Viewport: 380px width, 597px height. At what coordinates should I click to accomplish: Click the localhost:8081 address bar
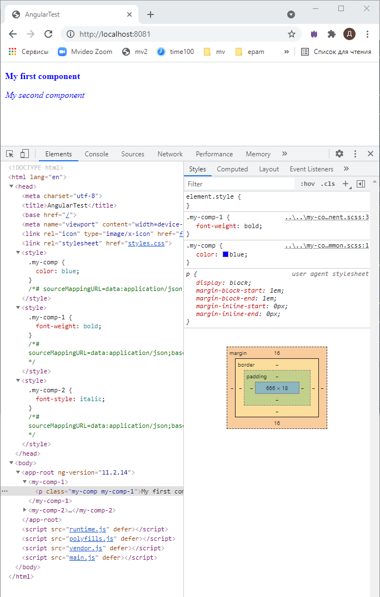181,34
